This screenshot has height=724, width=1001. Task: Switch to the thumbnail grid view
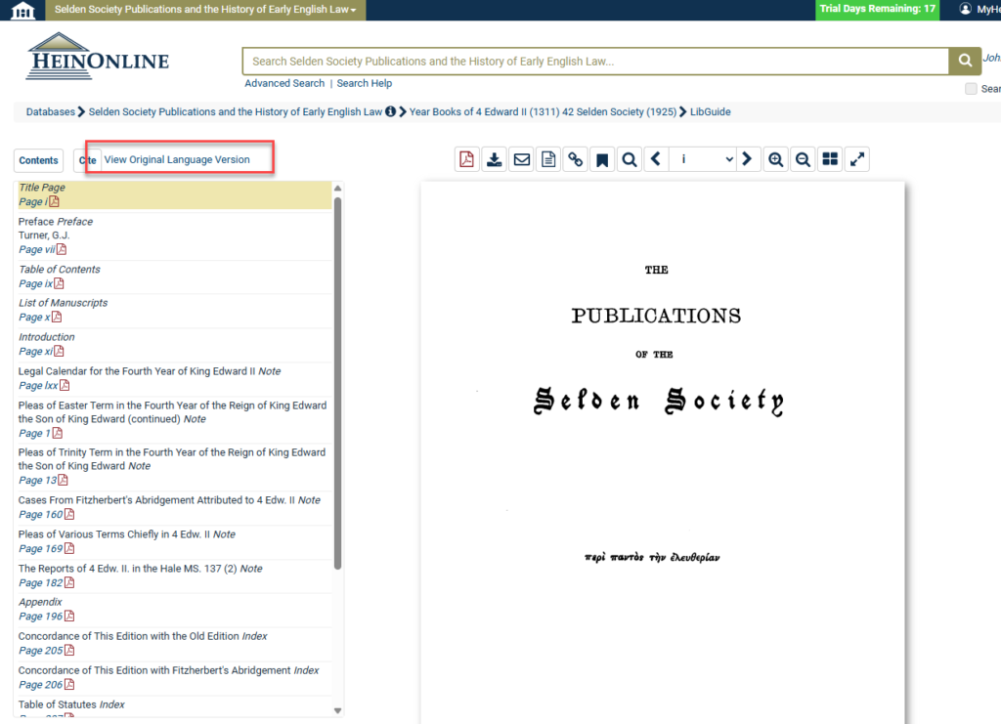830,159
